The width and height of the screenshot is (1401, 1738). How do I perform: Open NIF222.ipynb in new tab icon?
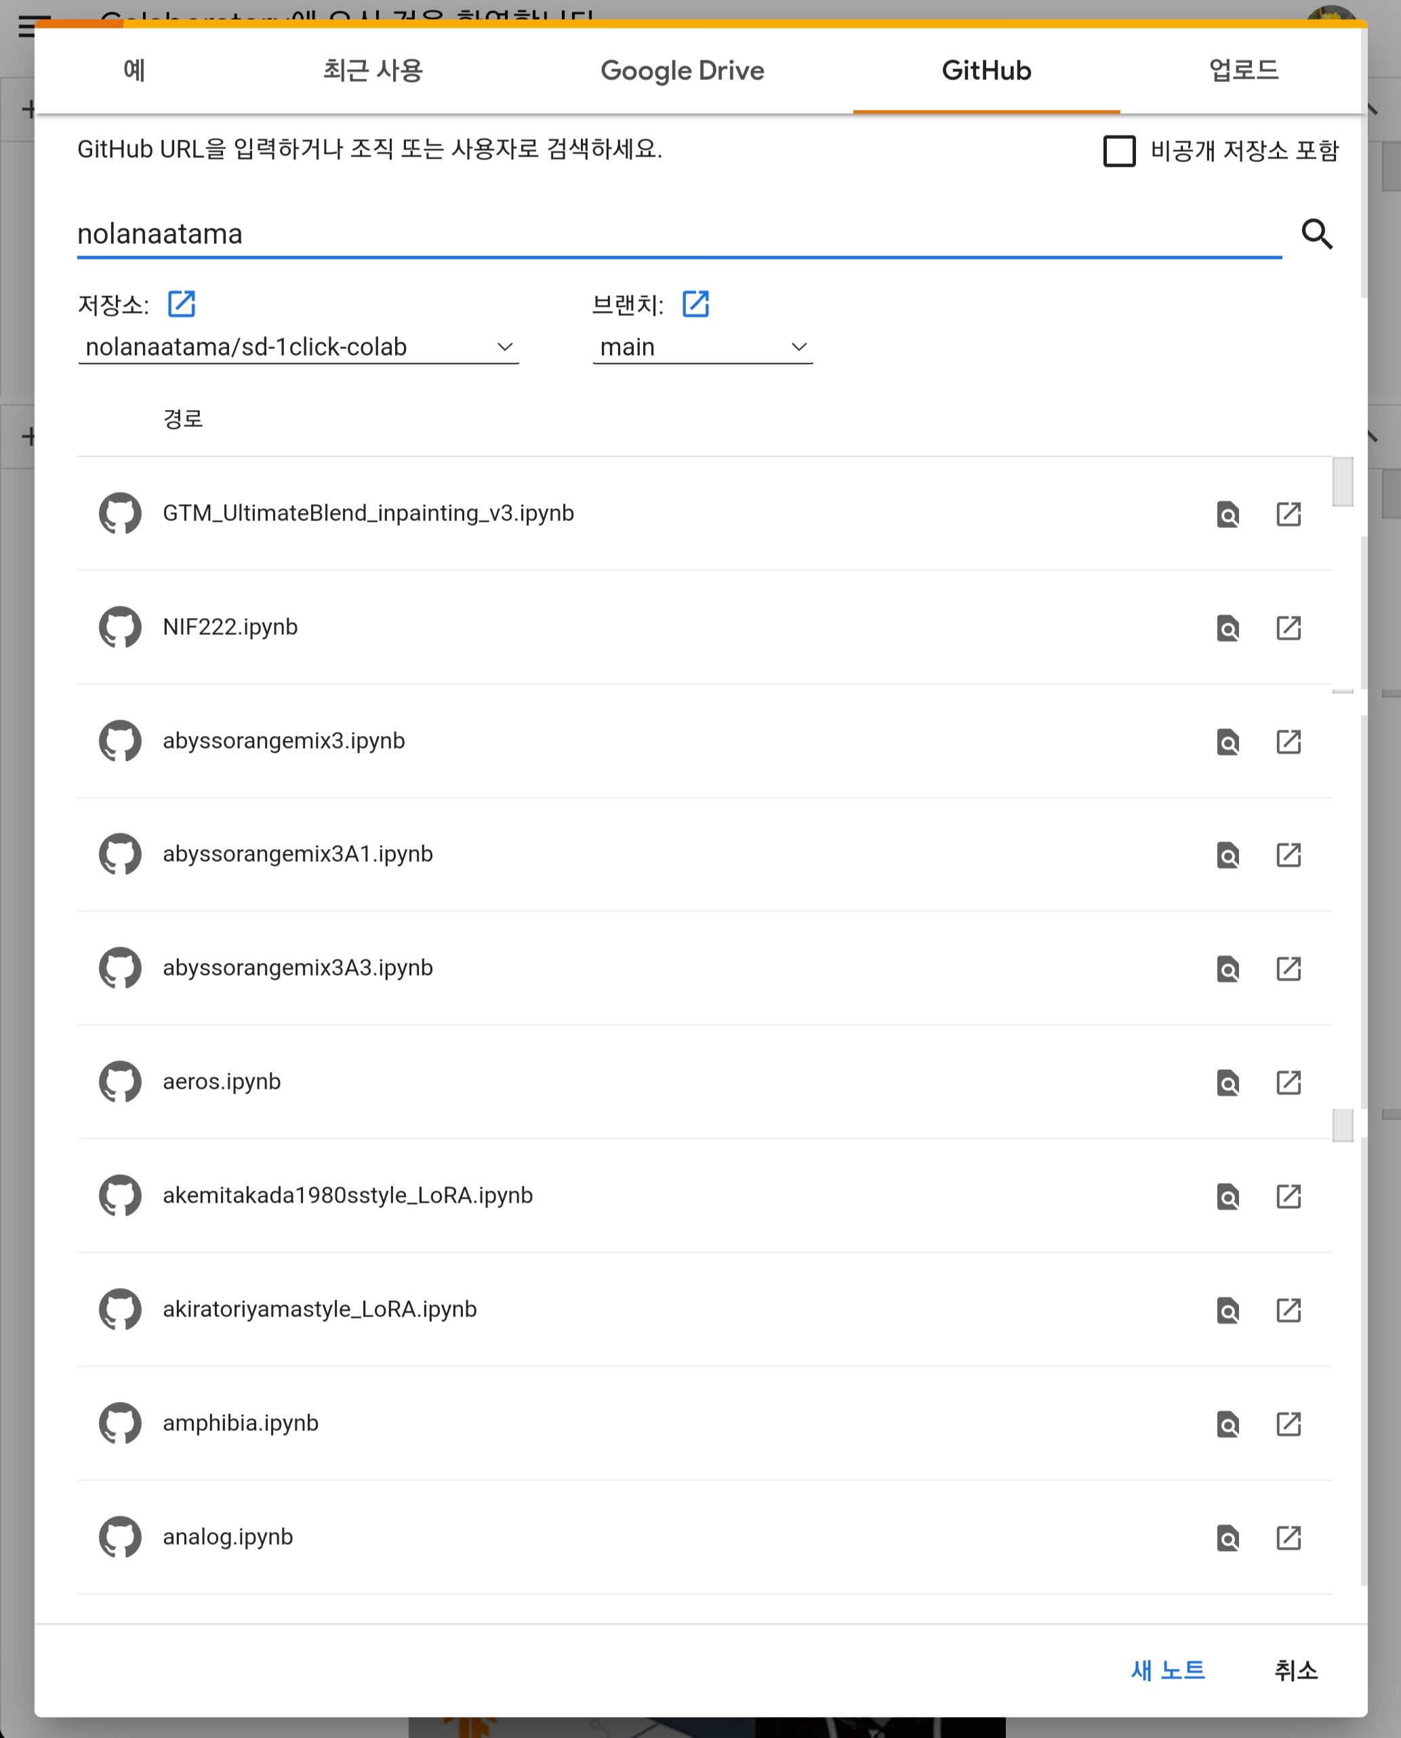pyautogui.click(x=1288, y=627)
